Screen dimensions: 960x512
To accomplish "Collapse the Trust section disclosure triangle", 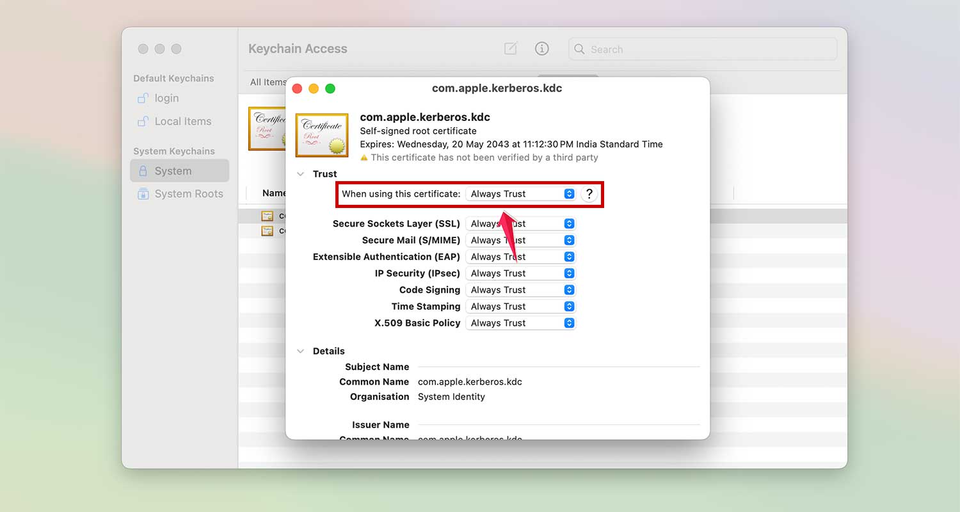I will 300,173.
